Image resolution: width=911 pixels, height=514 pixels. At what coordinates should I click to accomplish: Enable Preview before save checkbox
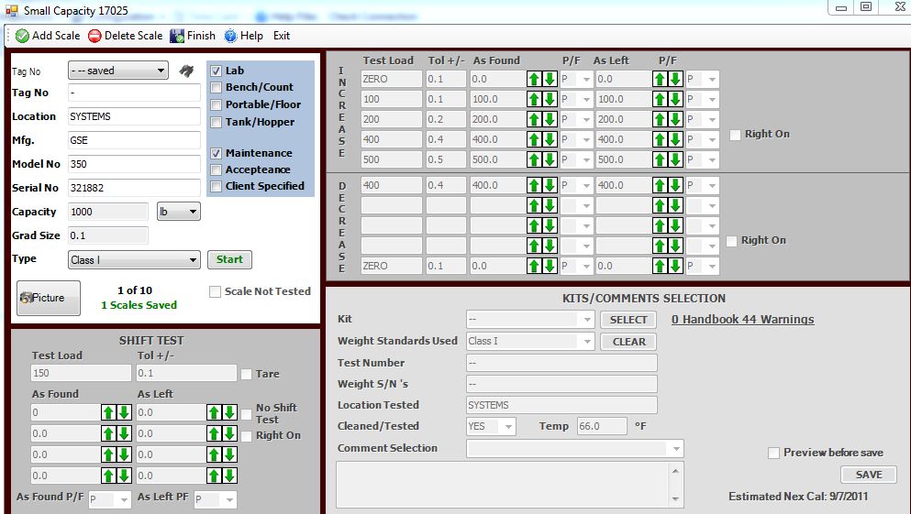point(774,454)
